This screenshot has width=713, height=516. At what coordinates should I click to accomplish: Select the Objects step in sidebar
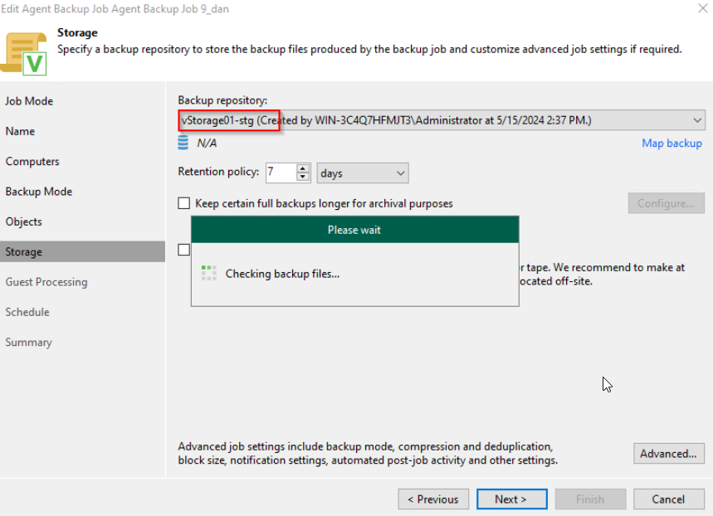pos(23,221)
